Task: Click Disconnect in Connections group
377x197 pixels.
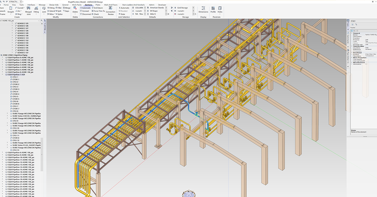Action: point(86,14)
